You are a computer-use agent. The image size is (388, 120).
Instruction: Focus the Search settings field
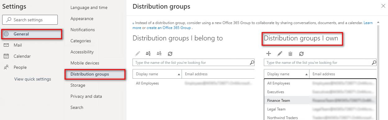click(x=30, y=20)
